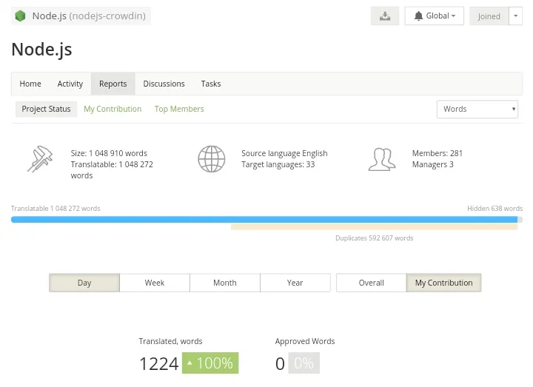Click the blue translatable words progress bar
Viewport: 533px width, 387px height.
[x=264, y=220]
